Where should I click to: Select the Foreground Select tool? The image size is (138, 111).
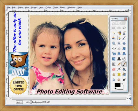tap(114, 38)
